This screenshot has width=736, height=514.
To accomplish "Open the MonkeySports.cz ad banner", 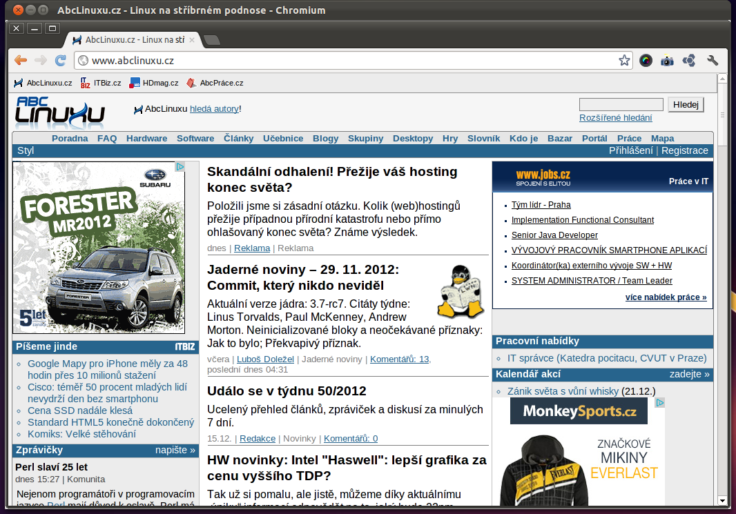I will tap(579, 411).
